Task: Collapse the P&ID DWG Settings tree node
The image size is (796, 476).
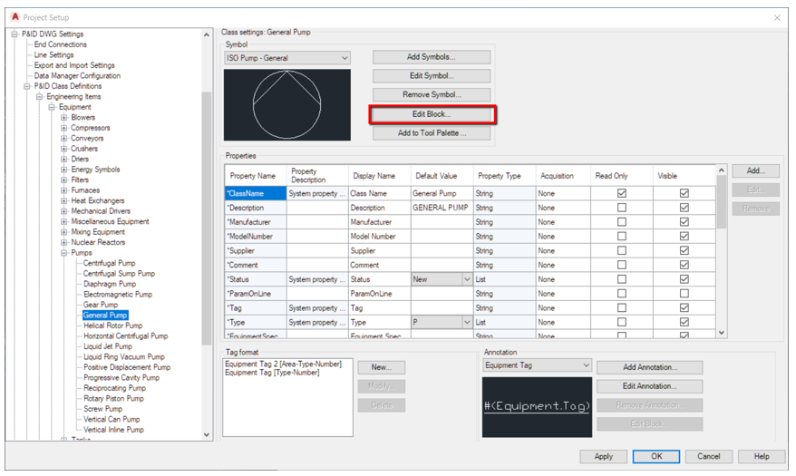Action: [x=15, y=34]
